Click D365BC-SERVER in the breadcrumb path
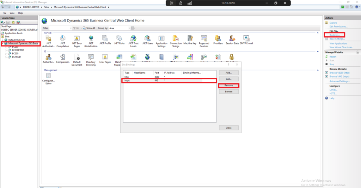 pyautogui.click(x=31, y=7)
